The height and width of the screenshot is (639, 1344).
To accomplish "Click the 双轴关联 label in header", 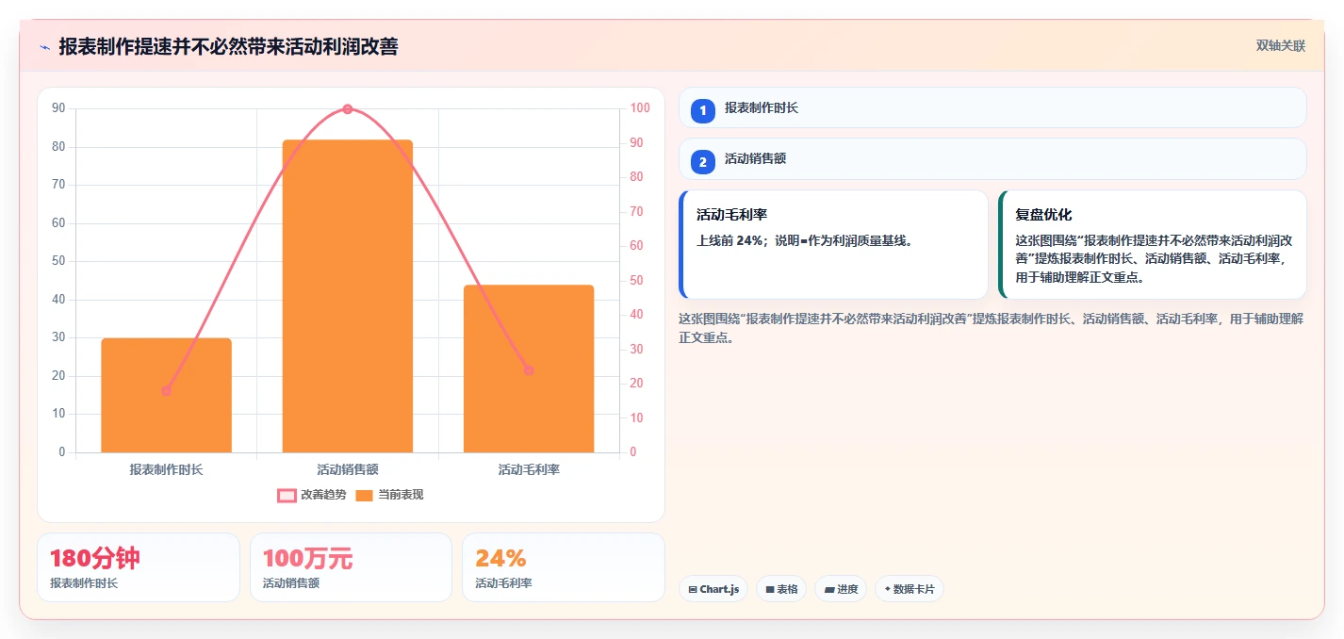I will click(x=1281, y=46).
